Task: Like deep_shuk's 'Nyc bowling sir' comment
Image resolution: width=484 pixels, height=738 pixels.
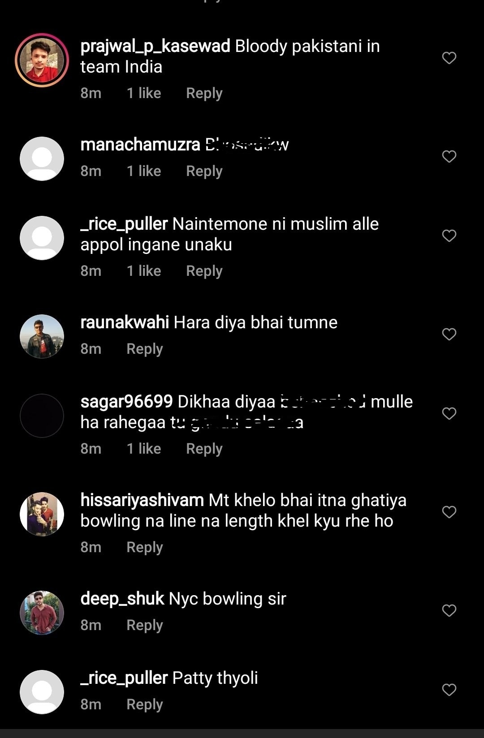Action: point(449,610)
